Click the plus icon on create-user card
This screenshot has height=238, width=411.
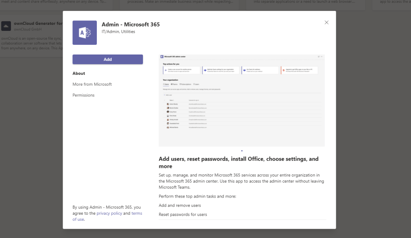(166, 71)
